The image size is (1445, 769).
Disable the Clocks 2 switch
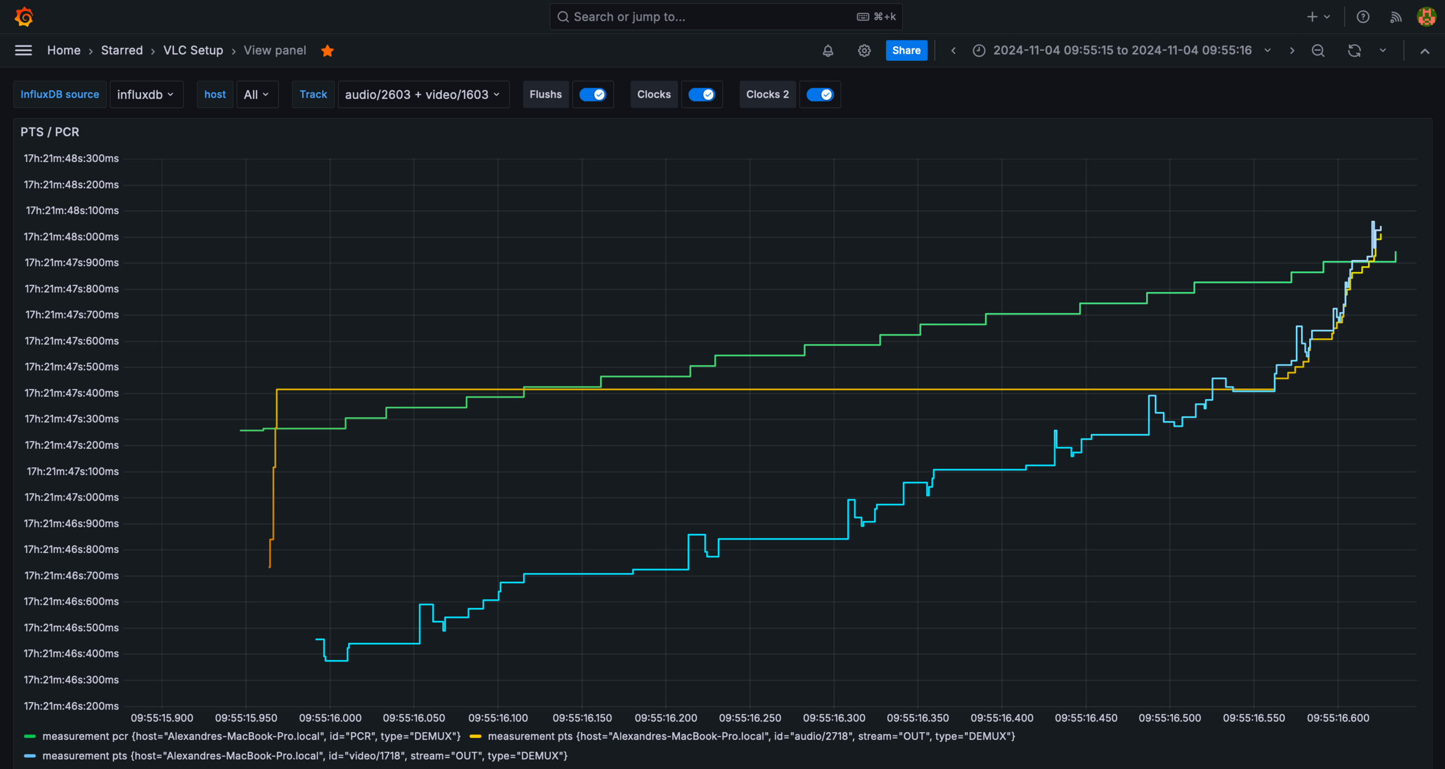[820, 95]
